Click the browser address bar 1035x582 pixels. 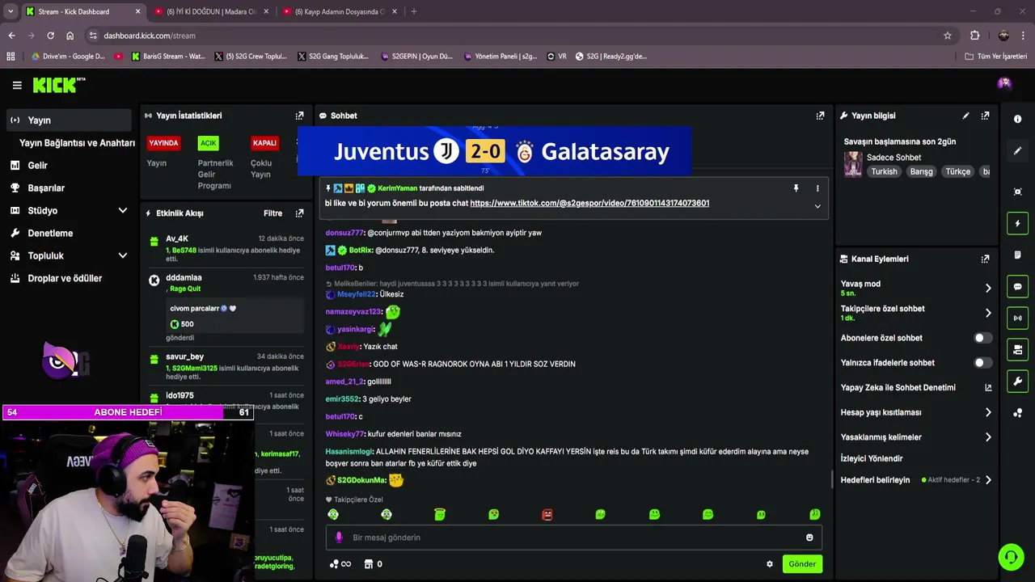517,36
